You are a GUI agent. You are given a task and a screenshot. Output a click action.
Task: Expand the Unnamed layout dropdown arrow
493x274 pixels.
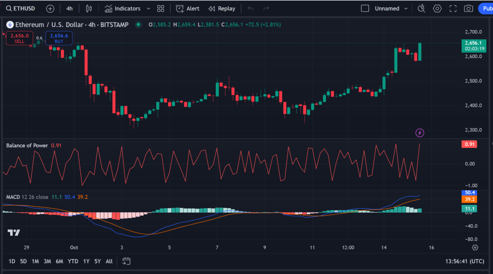406,8
